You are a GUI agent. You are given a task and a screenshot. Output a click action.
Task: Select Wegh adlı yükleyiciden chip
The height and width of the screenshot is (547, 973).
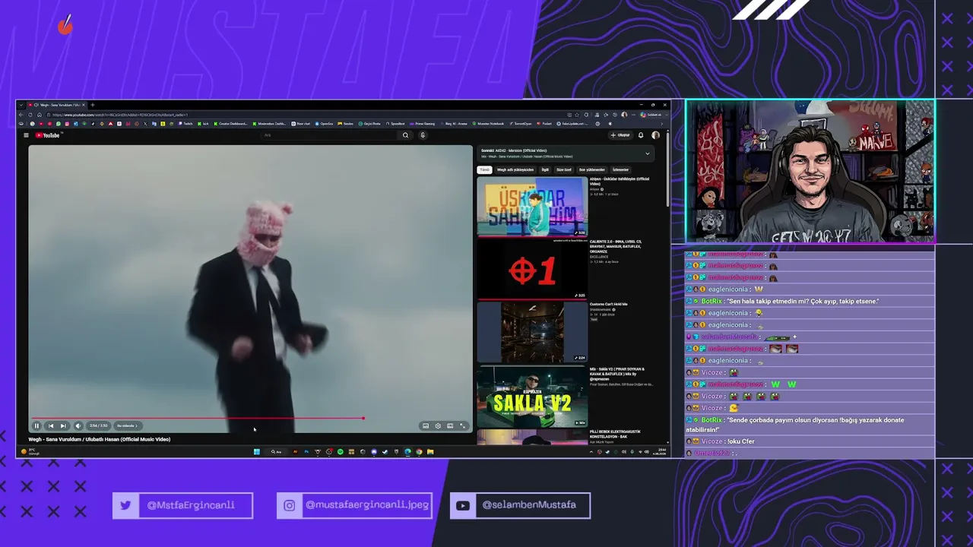click(x=515, y=170)
